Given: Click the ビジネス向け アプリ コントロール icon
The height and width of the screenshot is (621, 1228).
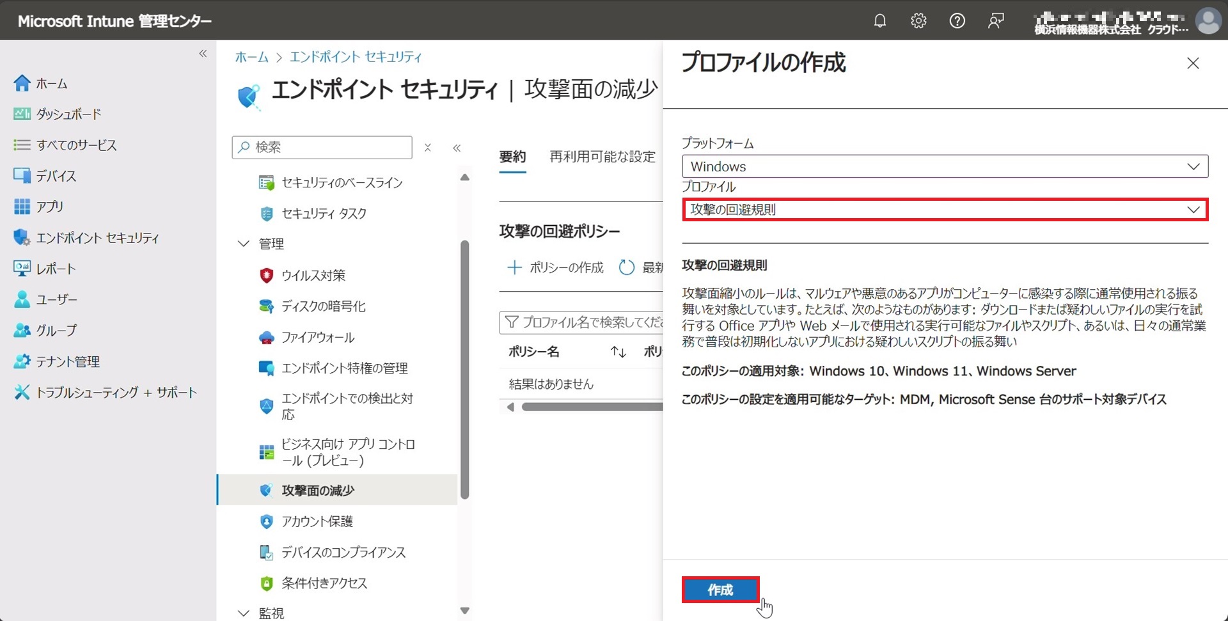Looking at the screenshot, I should tap(266, 452).
